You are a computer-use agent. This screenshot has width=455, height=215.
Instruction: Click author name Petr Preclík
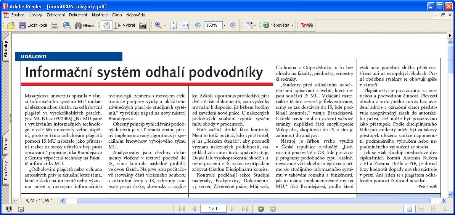pyautogui.click(x=428, y=186)
